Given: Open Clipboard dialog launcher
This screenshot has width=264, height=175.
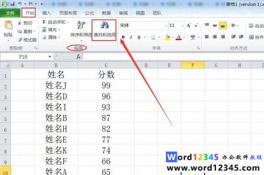Looking at the screenshot, I should [x=36, y=48].
